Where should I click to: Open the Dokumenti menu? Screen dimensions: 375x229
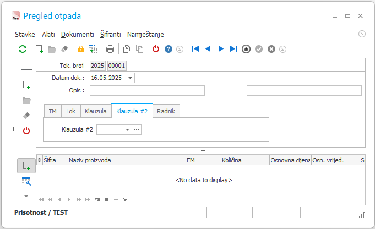pyautogui.click(x=78, y=35)
